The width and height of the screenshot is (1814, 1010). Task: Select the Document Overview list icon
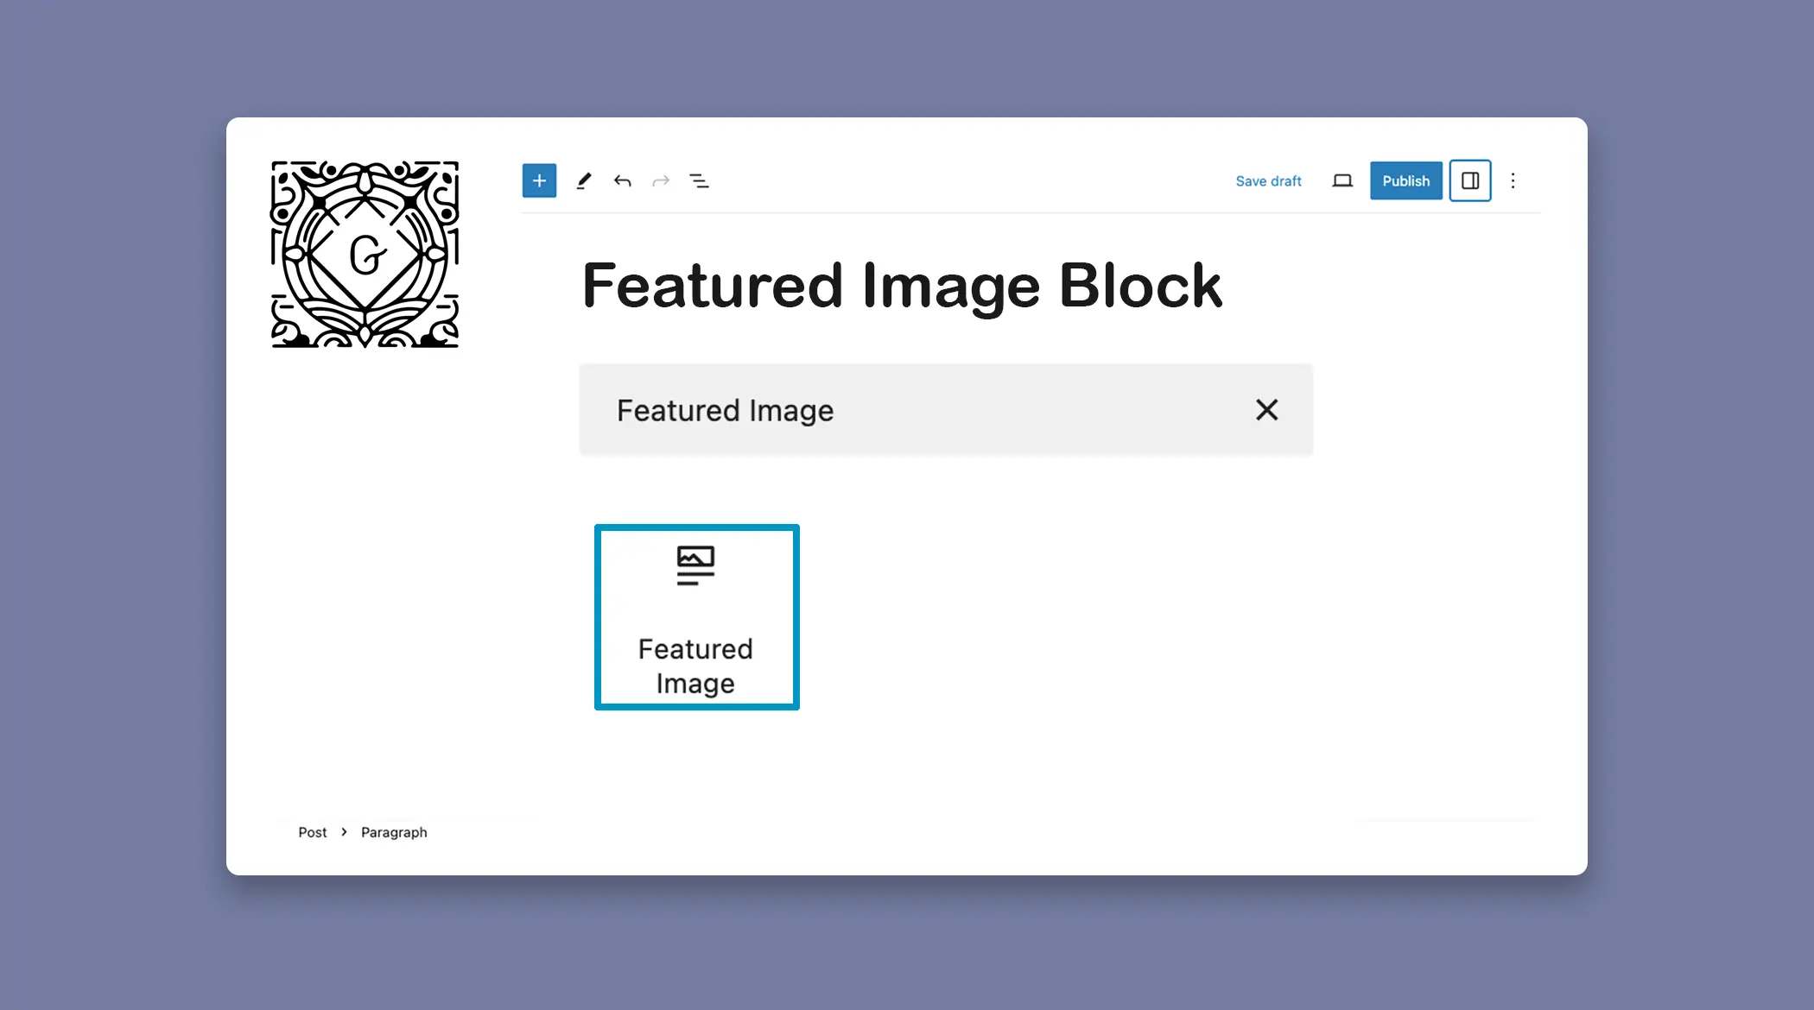pyautogui.click(x=699, y=180)
